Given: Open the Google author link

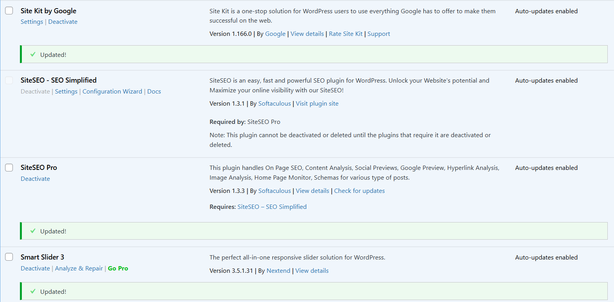Looking at the screenshot, I should pyautogui.click(x=275, y=34).
